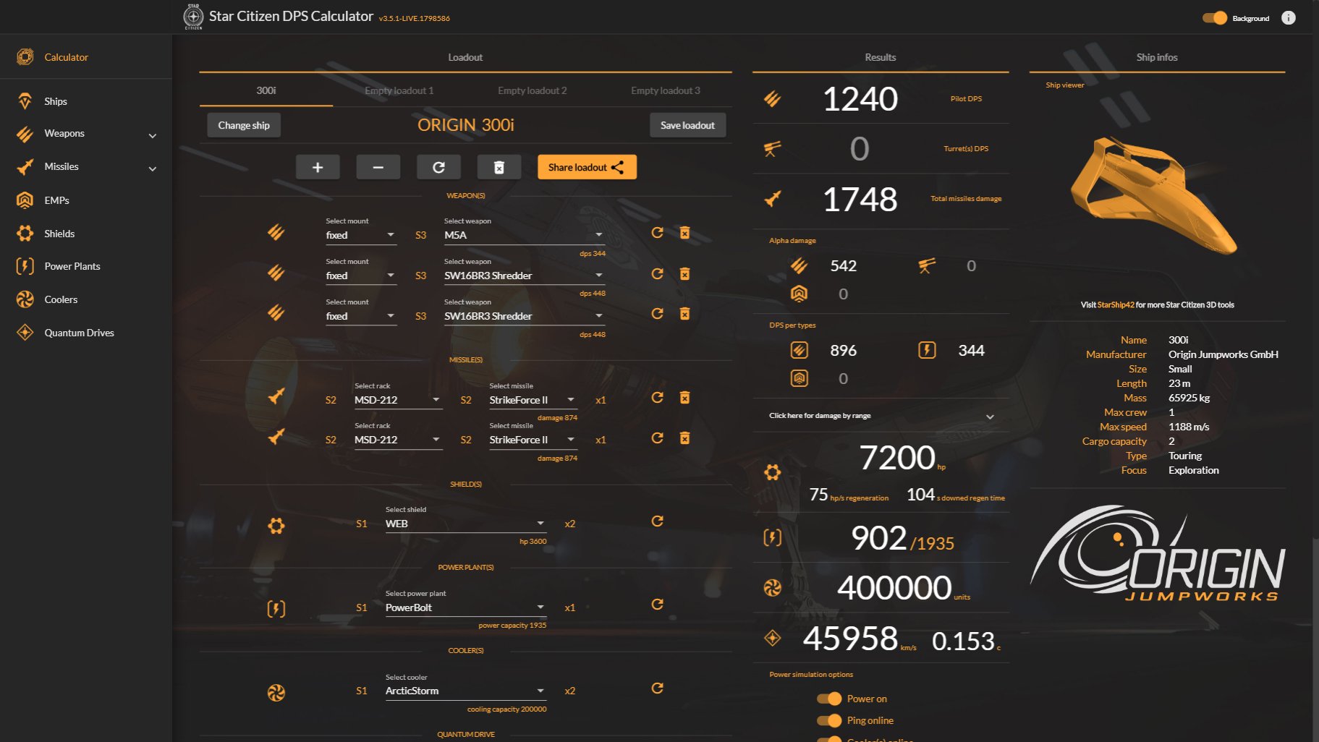Image resolution: width=1319 pixels, height=742 pixels.
Task: Delete the first missile rack row
Action: pyautogui.click(x=684, y=397)
